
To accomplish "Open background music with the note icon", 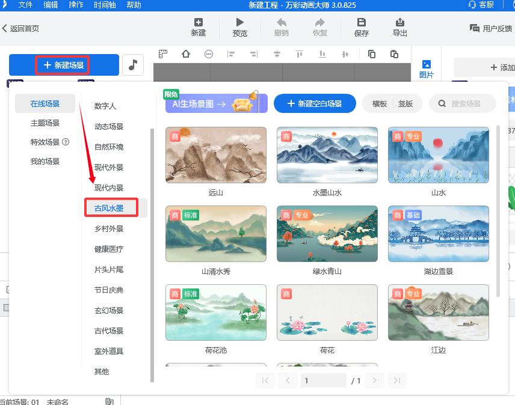I will tap(132, 65).
